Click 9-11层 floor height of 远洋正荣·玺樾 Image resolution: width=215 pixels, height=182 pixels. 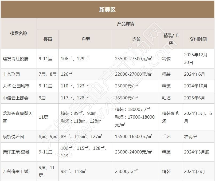pyautogui.click(x=45, y=152)
